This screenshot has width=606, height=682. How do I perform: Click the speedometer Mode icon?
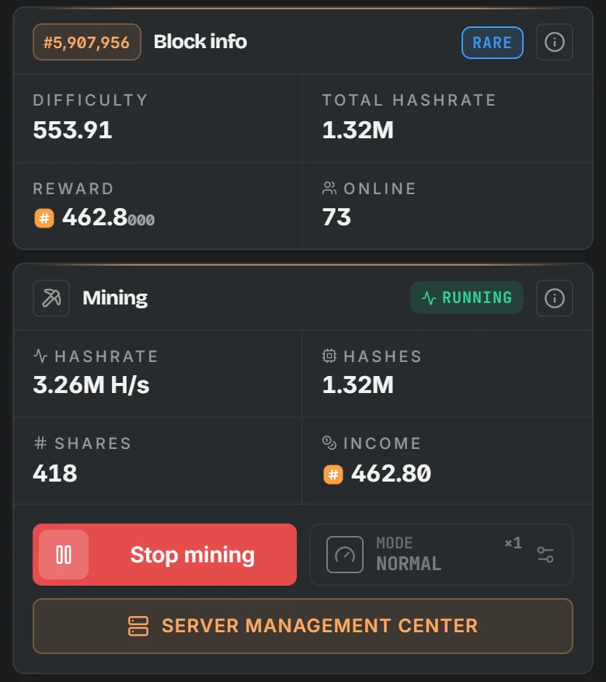click(344, 555)
